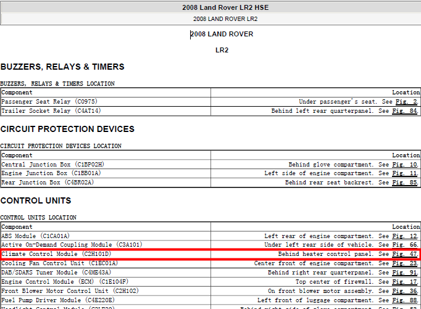Click 'Under passenger's seat' location text

[x=338, y=102]
